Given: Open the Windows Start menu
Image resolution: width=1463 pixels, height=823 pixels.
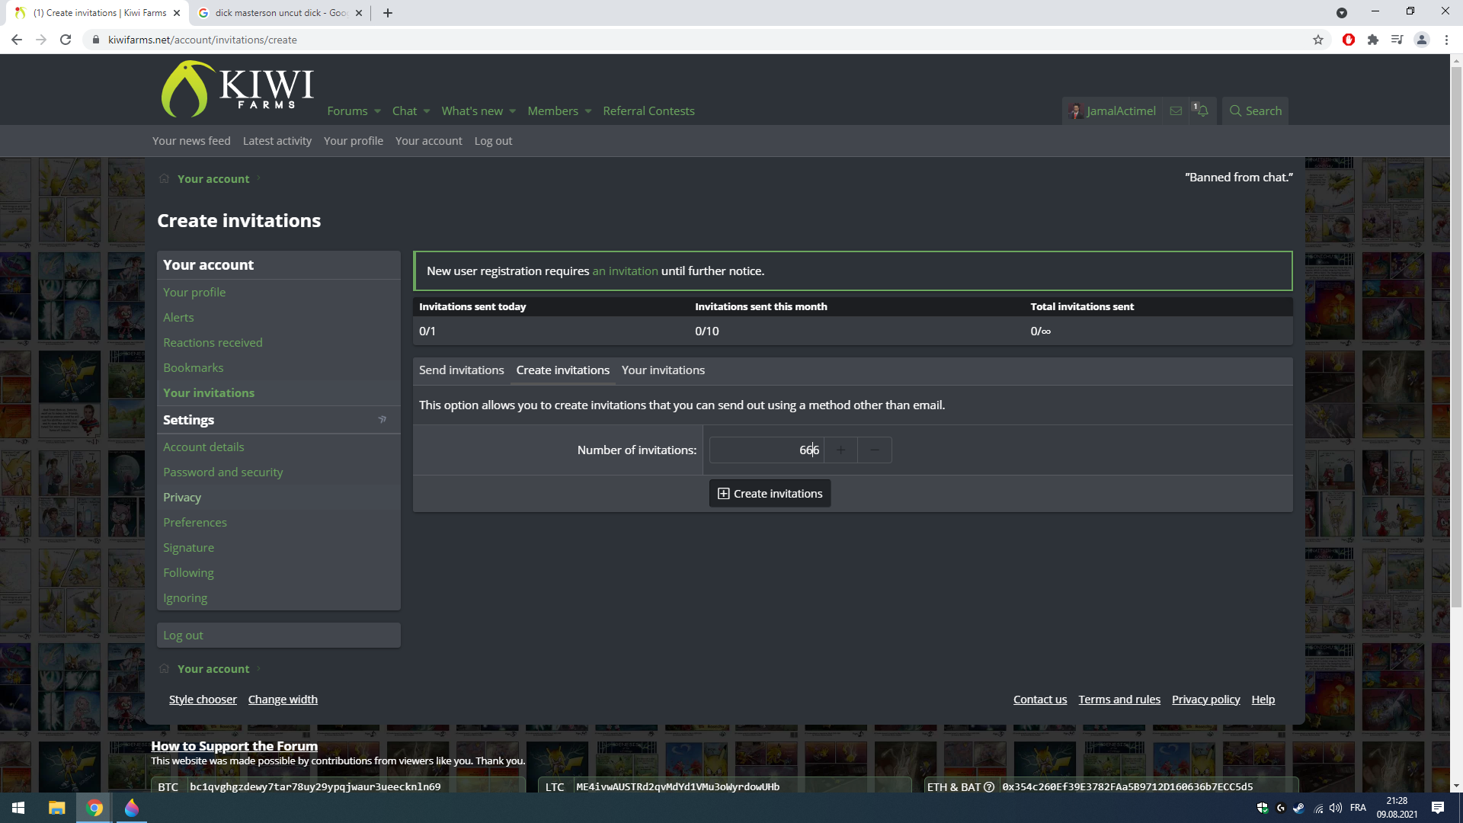Looking at the screenshot, I should point(18,808).
